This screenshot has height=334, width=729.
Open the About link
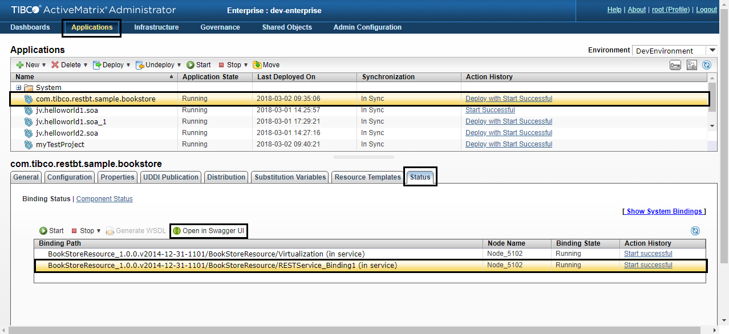[x=637, y=10]
